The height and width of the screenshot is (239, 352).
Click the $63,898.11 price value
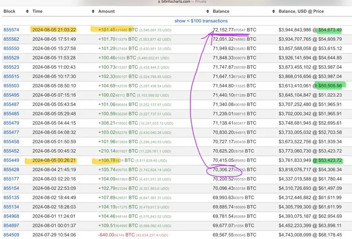click(330, 226)
